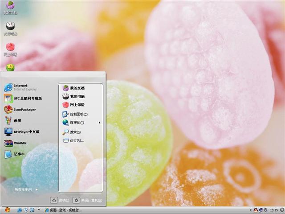This screenshot has width=285, height=214.
Task: Show hidden system tray icons arrow
Action: [250, 210]
